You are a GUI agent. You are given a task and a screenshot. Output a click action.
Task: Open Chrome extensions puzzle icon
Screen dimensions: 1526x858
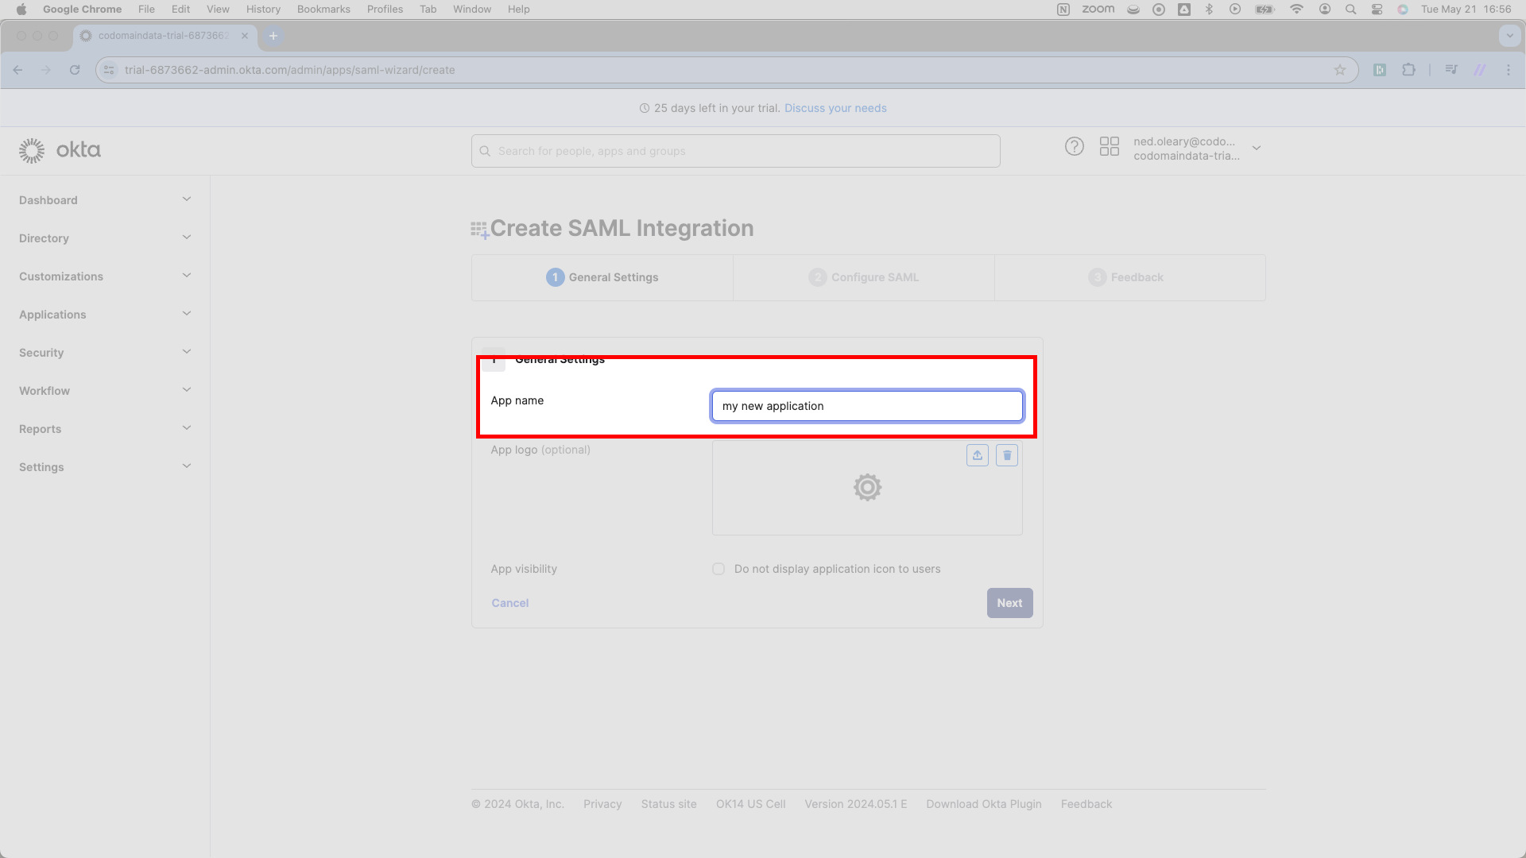pos(1409,70)
